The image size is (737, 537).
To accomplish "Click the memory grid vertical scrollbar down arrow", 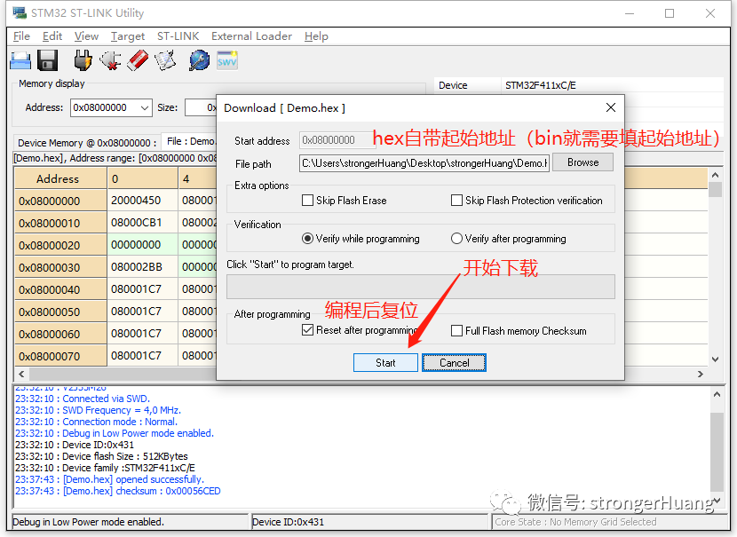I will click(715, 359).
